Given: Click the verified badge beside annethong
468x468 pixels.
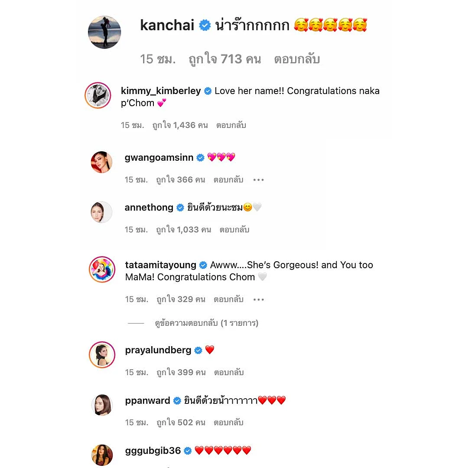Looking at the screenshot, I should 180,208.
